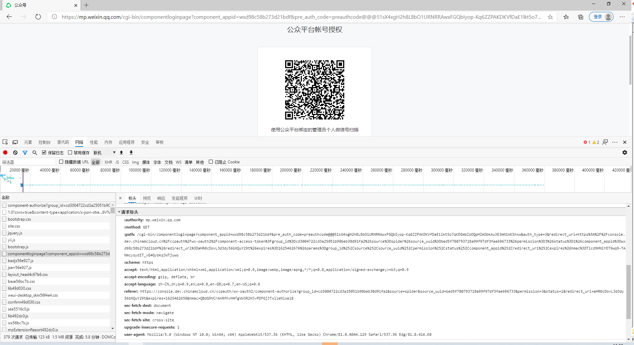Open browser Settings and more menu

click(x=622, y=17)
